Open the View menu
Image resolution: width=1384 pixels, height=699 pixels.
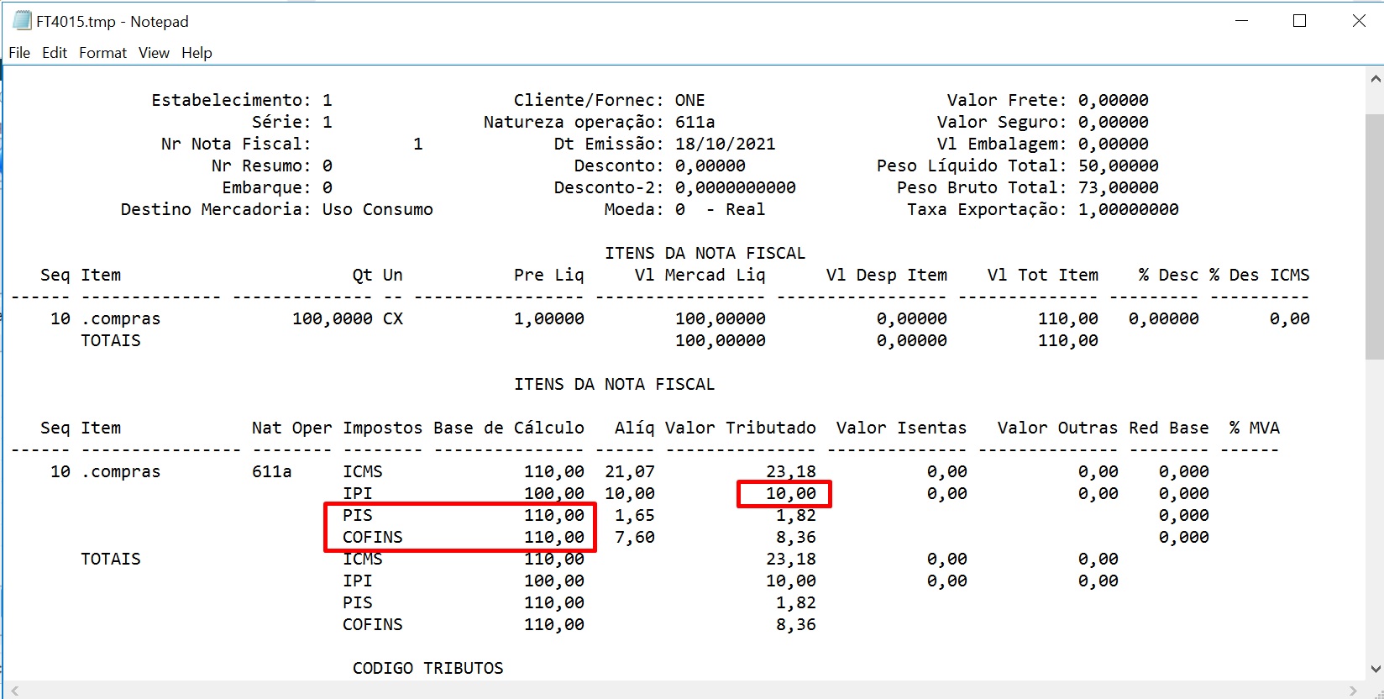(x=154, y=53)
